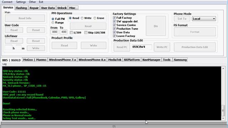228x128 pixels.
Task: Click the To range field 400
Action: 63,32
